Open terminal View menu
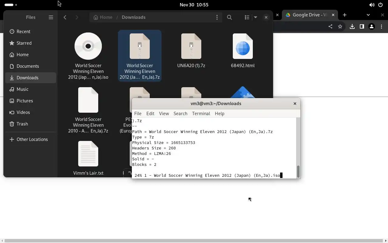 [x=164, y=114]
